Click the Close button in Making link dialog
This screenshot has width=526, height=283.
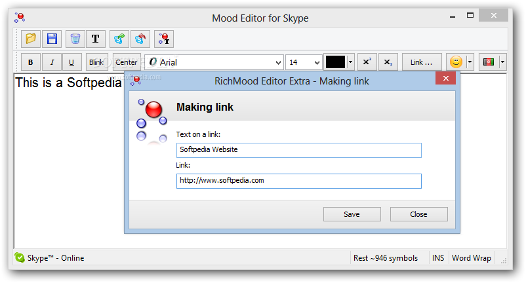(418, 214)
